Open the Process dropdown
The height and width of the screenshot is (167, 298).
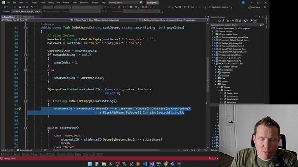[x=27, y=11]
